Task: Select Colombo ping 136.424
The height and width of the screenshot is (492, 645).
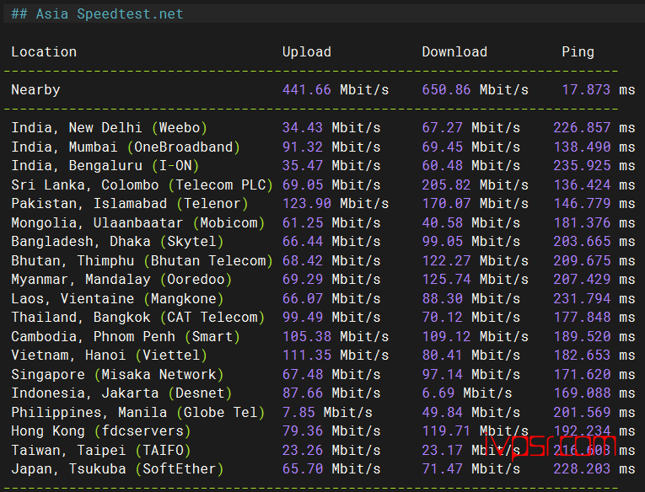Action: pos(582,184)
